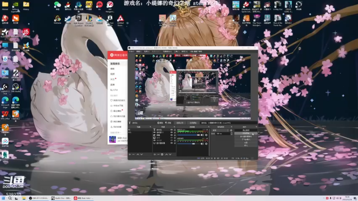Open the League of Legends desktop icon
358x201 pixels.
click(89, 20)
